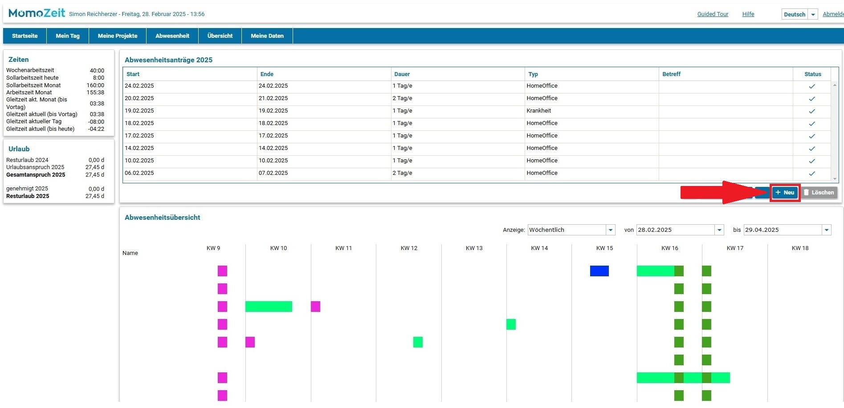The image size is (844, 408).
Task: Click the MomoZeit logo
Action: pyautogui.click(x=37, y=13)
